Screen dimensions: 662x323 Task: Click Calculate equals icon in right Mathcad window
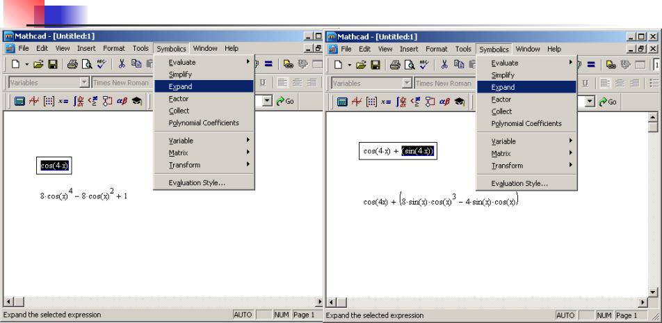tap(591, 65)
